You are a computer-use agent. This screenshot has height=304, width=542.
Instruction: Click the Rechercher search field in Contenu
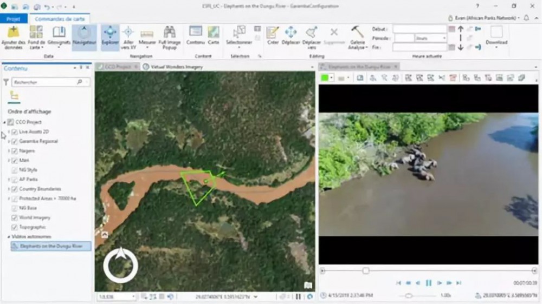(x=50, y=82)
